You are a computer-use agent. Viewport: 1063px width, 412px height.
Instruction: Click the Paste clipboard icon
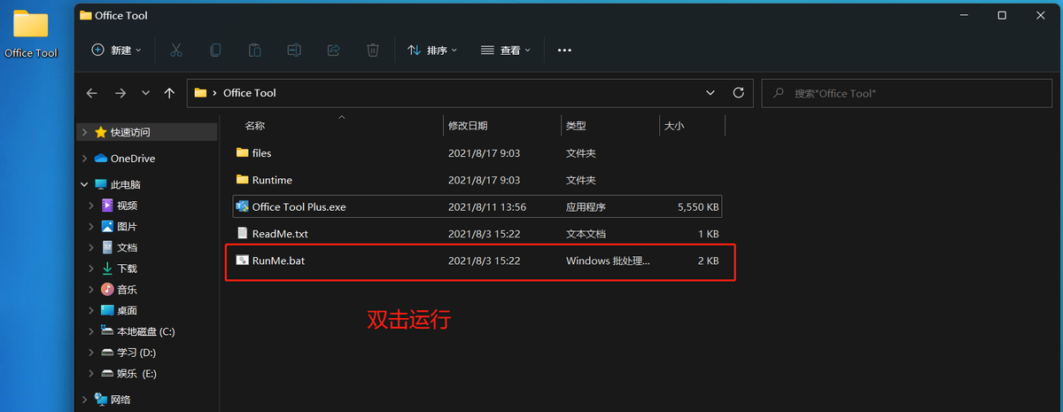[255, 51]
